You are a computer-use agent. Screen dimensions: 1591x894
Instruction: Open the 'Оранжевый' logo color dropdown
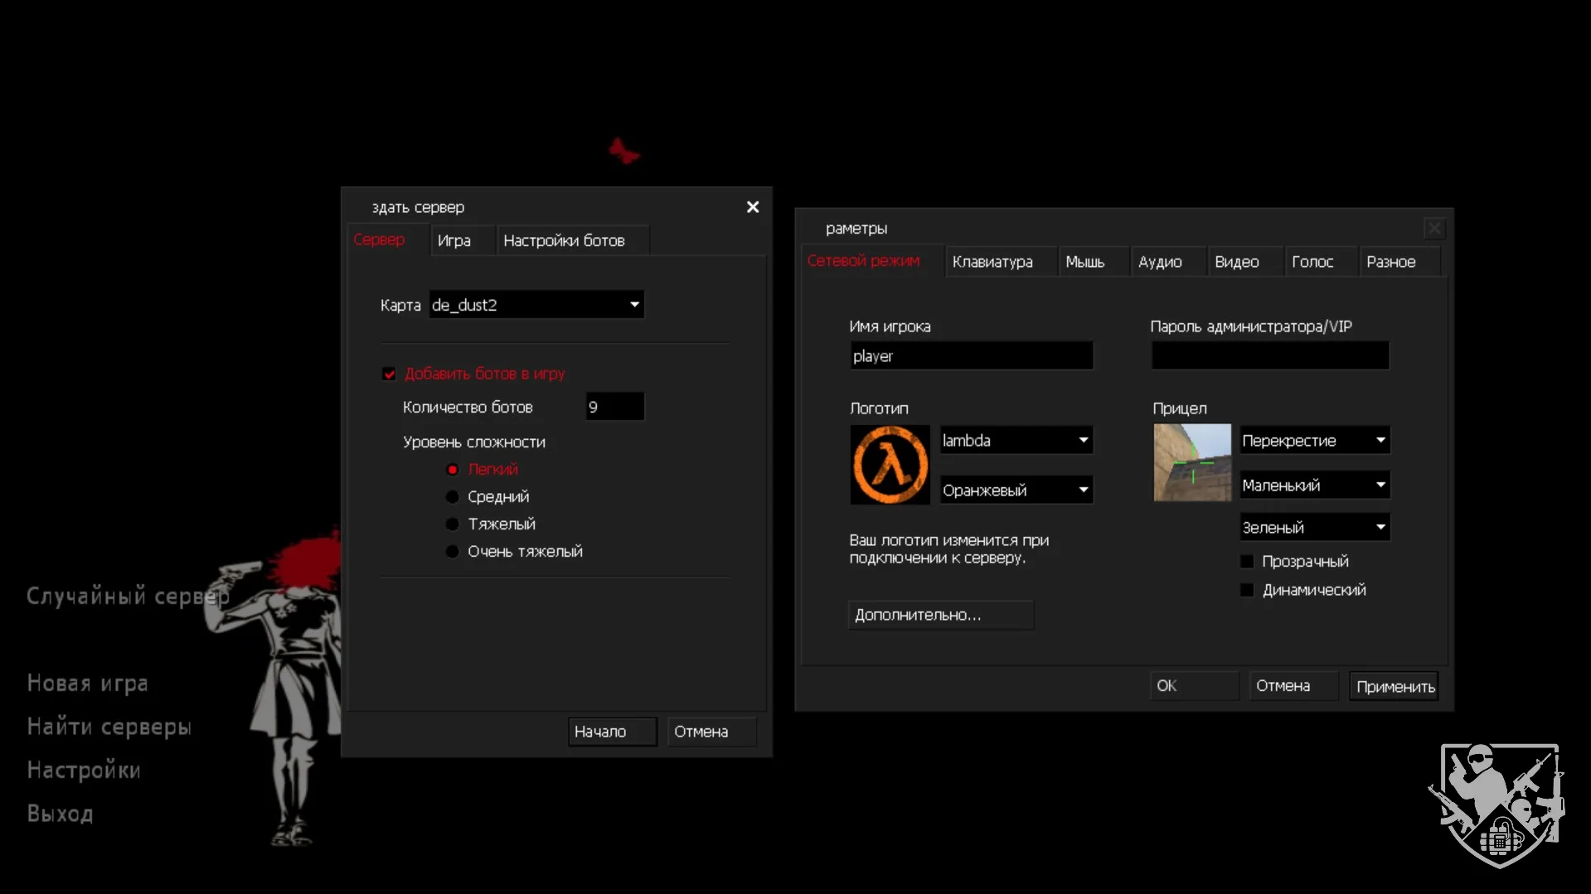pos(1016,490)
